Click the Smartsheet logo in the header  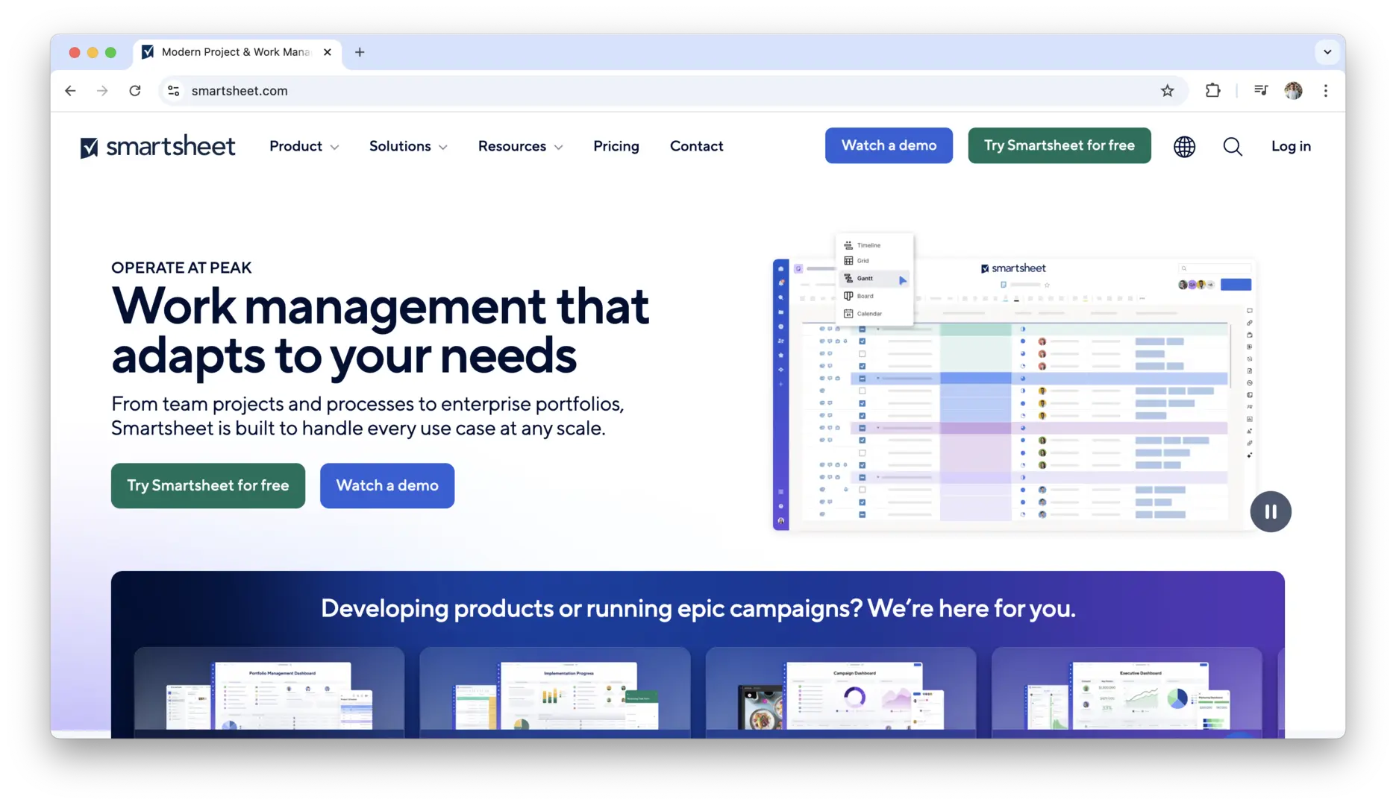click(157, 146)
